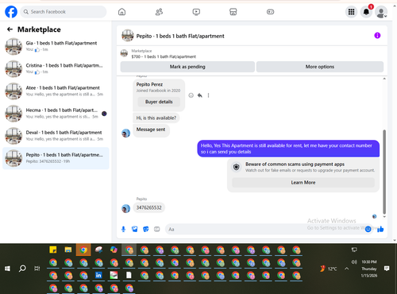Open File Explorer from taskbar
This screenshot has height=294, width=397.
pos(68,250)
